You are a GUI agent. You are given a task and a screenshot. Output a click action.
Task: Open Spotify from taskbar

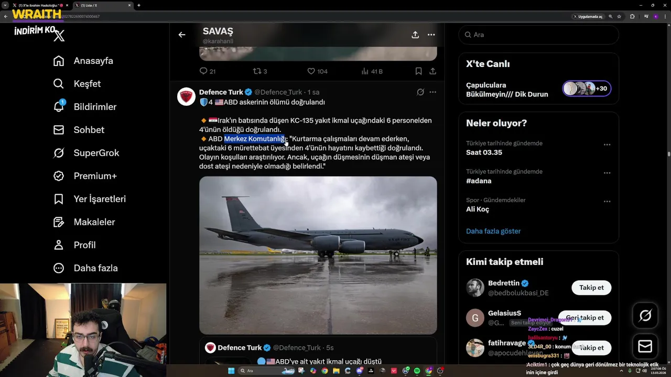pos(417,371)
